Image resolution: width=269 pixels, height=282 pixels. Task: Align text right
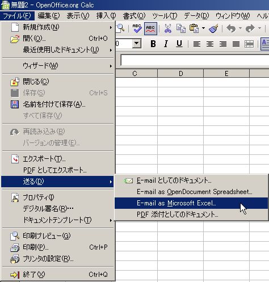click(223, 44)
